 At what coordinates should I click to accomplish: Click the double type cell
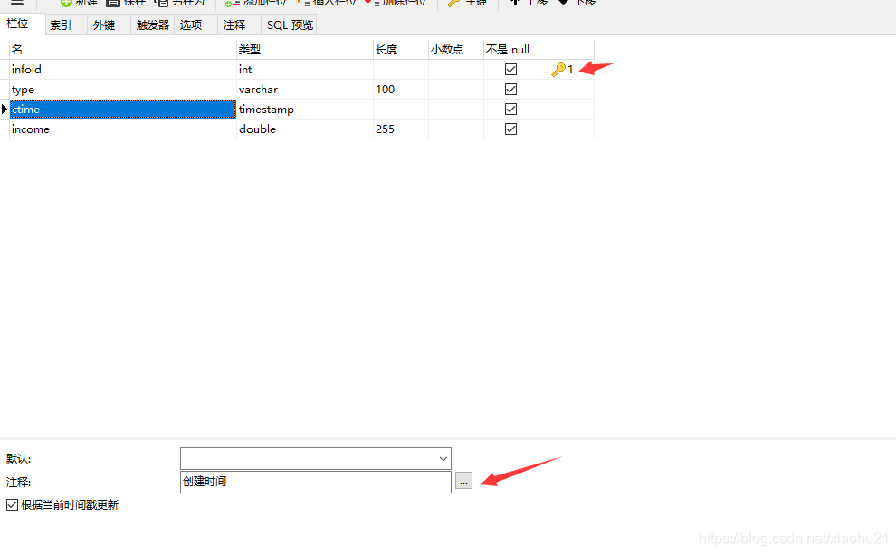tap(305, 129)
